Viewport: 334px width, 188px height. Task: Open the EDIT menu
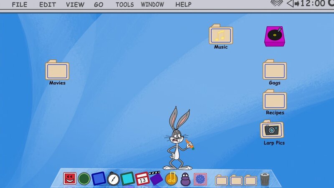coord(48,5)
